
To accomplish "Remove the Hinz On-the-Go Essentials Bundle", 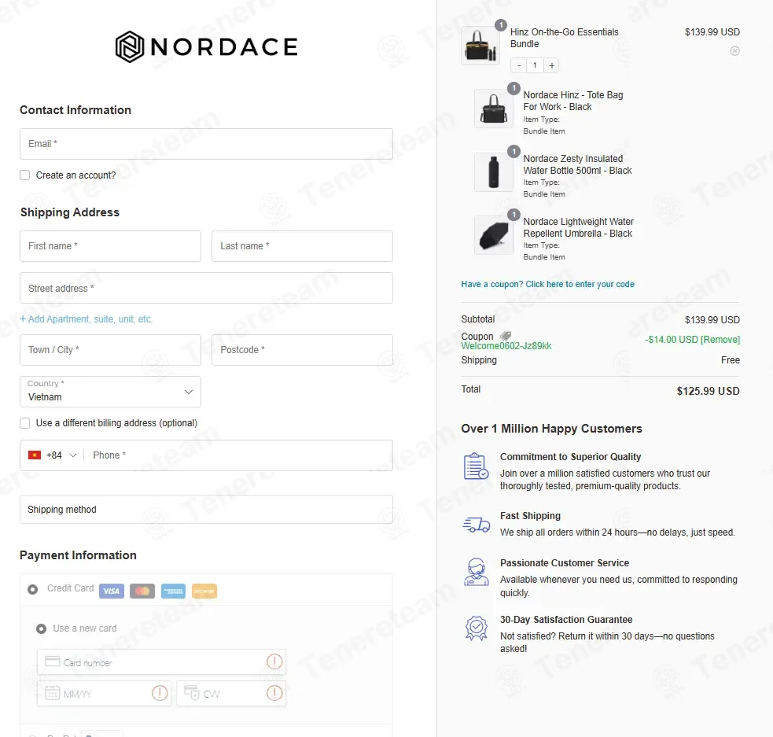I will (734, 51).
